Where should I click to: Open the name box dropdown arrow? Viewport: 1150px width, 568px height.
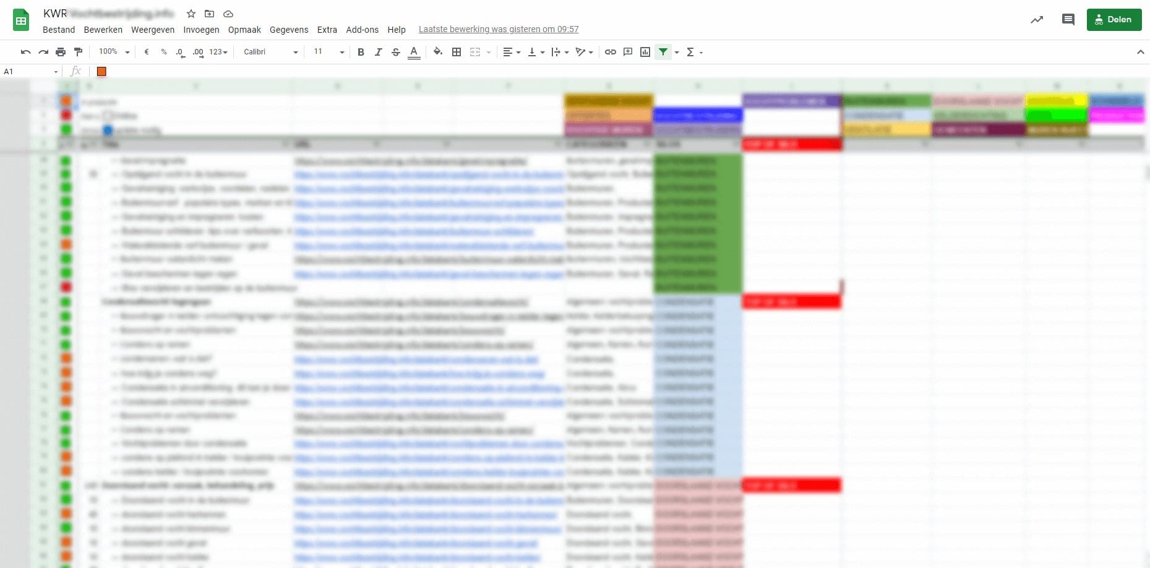56,72
